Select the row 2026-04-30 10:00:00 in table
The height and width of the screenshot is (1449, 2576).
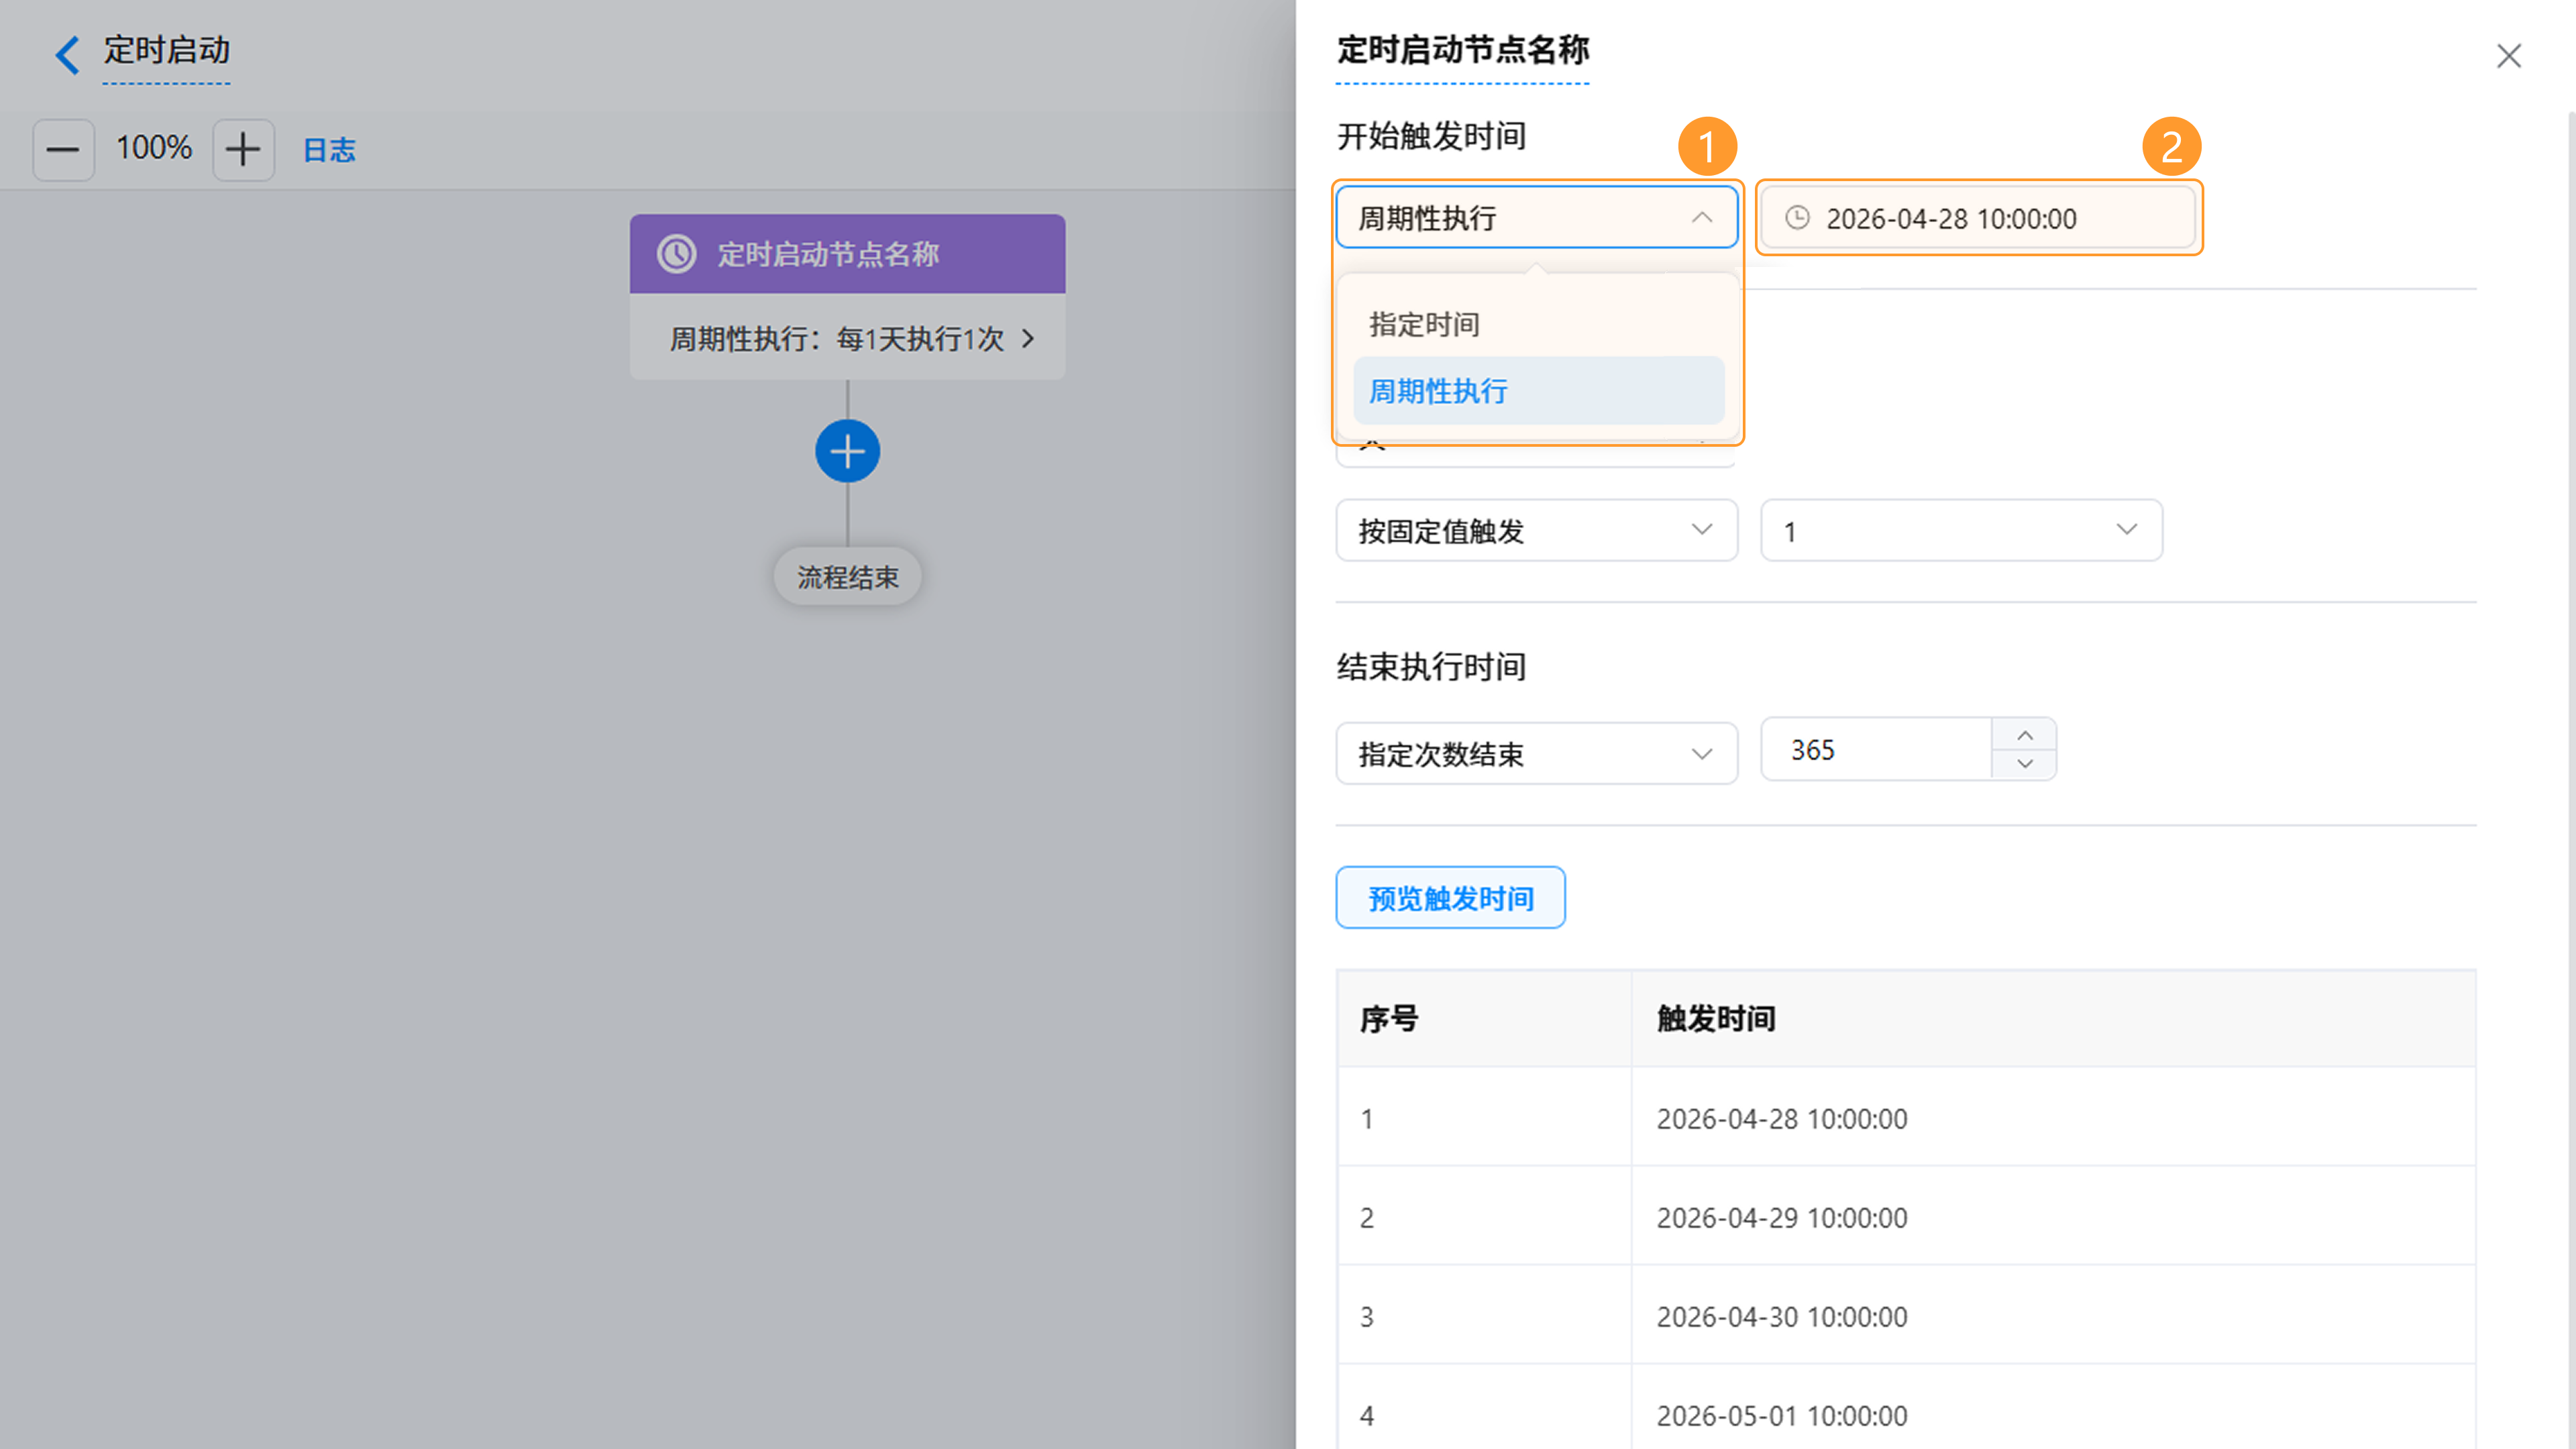(x=1906, y=1315)
